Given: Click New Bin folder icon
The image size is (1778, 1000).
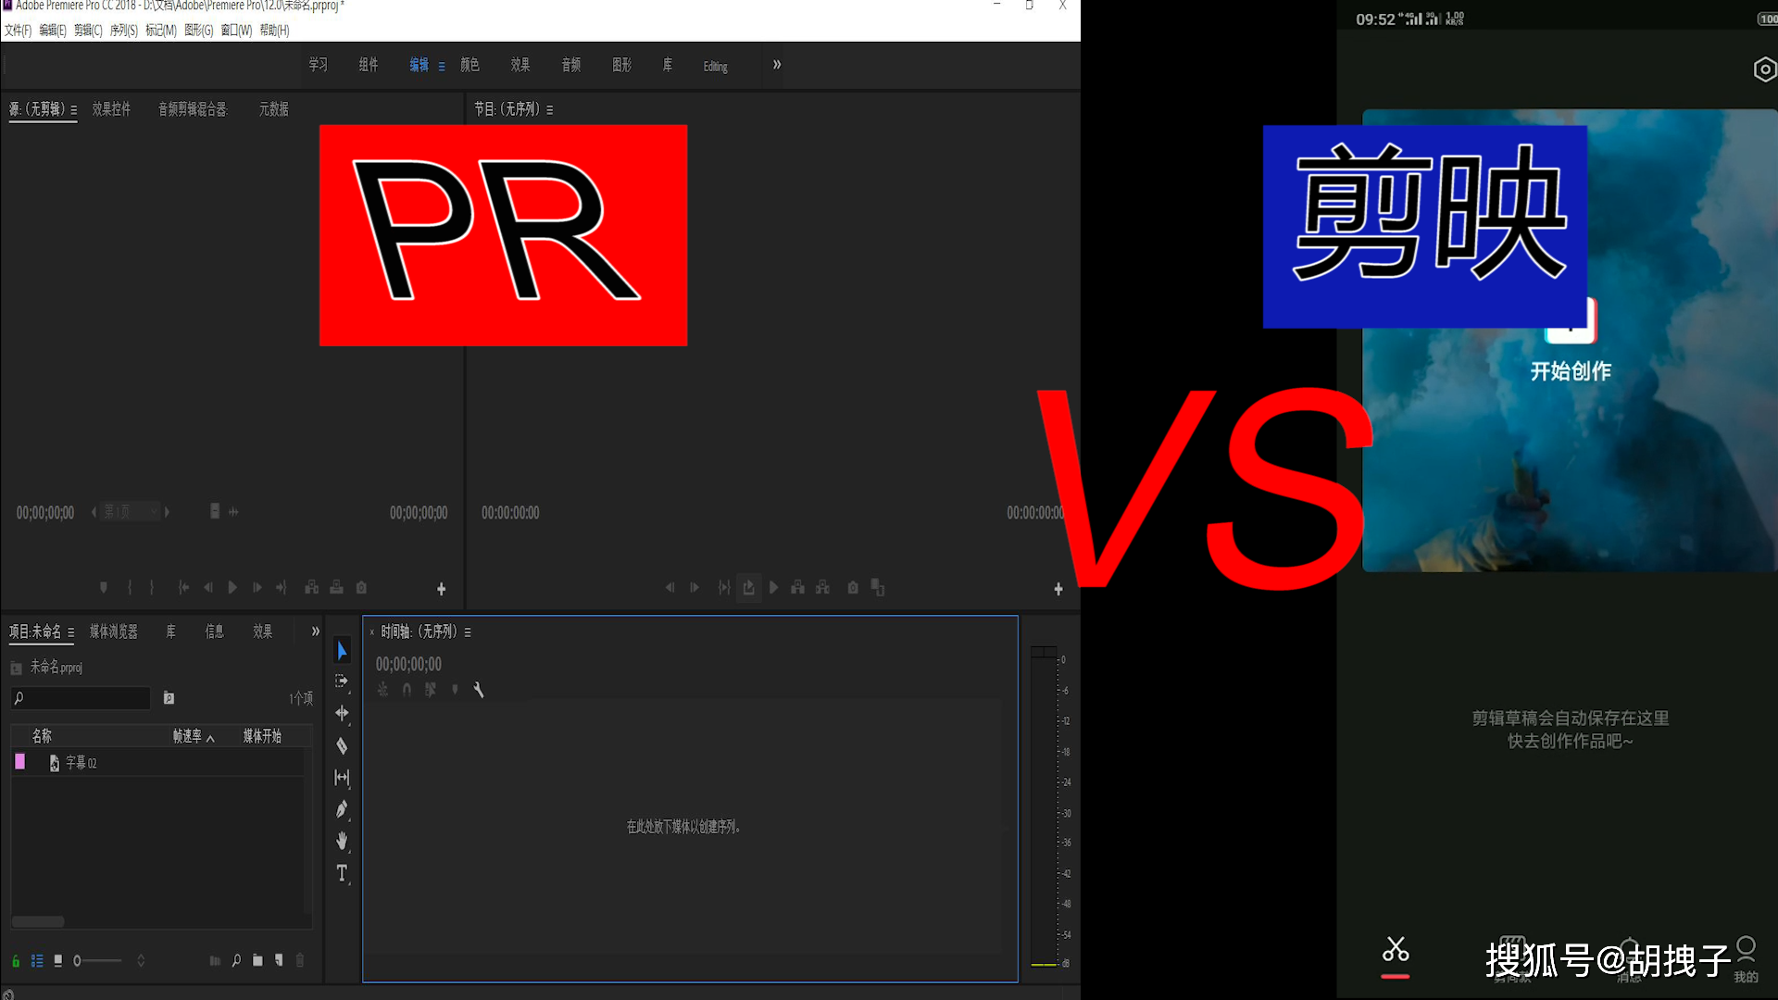Looking at the screenshot, I should pyautogui.click(x=257, y=961).
